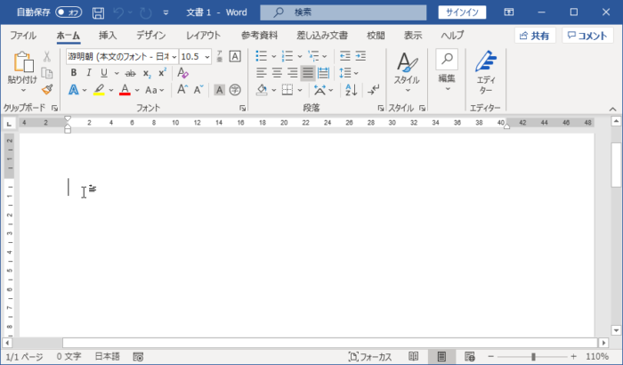Click the Format Painter brush icon
The width and height of the screenshot is (623, 365).
[46, 89]
